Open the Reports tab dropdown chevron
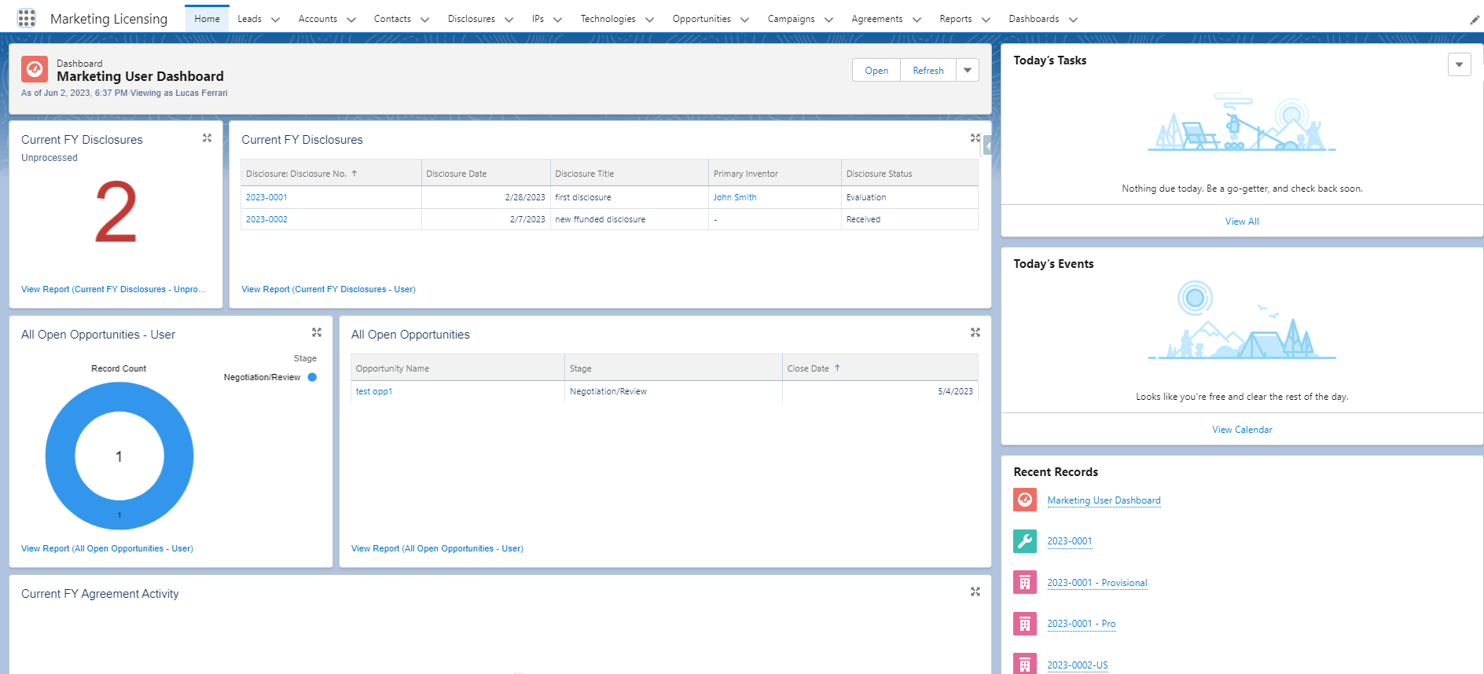 coord(986,20)
